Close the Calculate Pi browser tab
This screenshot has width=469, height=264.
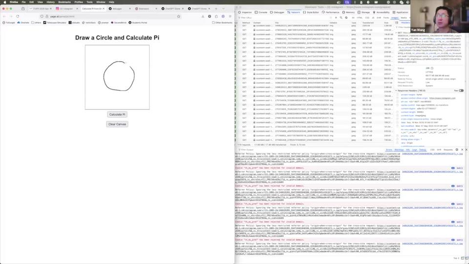(104, 9)
